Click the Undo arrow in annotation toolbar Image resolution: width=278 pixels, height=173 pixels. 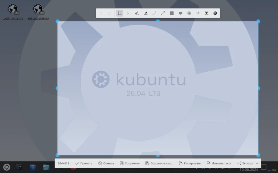click(x=101, y=13)
